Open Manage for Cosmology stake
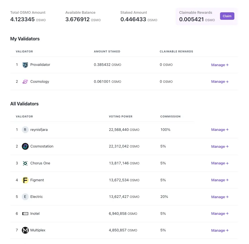The image size is (249, 244). pyautogui.click(x=220, y=82)
